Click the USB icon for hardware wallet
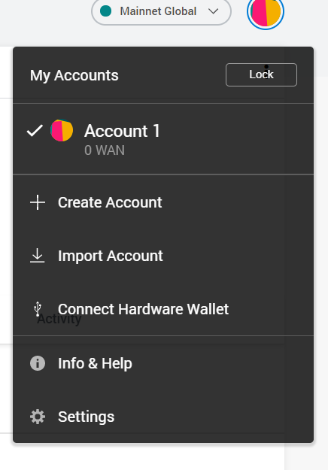328x470 pixels. pyautogui.click(x=38, y=309)
